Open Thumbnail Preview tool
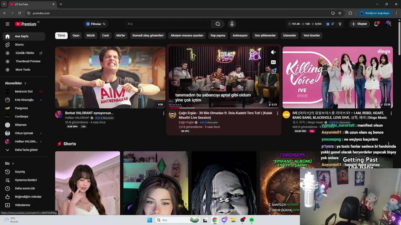 tap(24, 61)
